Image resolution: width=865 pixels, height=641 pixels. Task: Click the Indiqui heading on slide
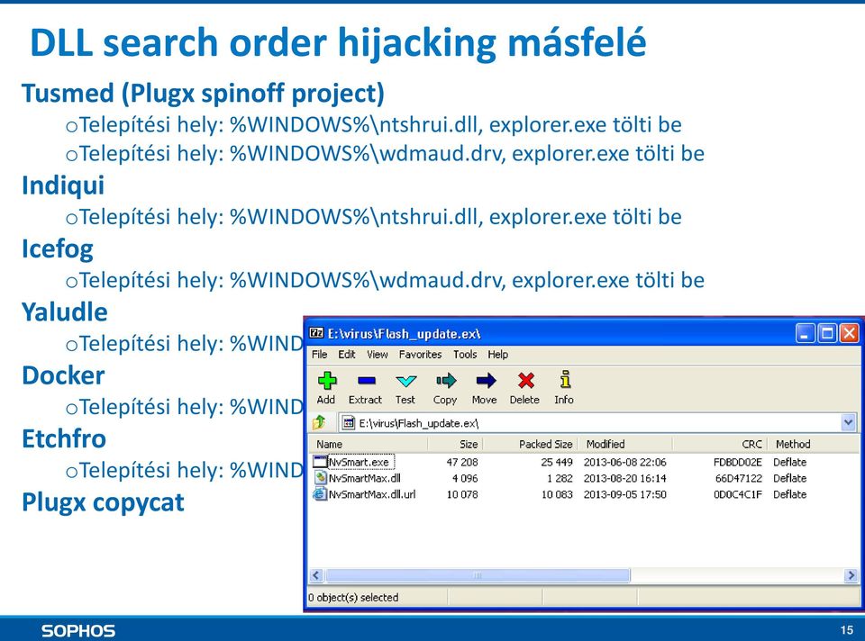(63, 185)
